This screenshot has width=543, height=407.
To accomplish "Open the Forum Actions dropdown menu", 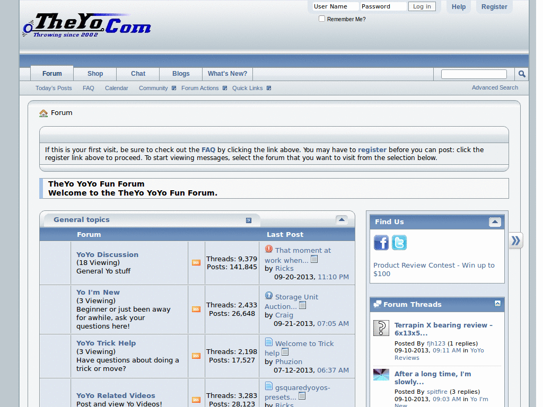I will point(204,89).
